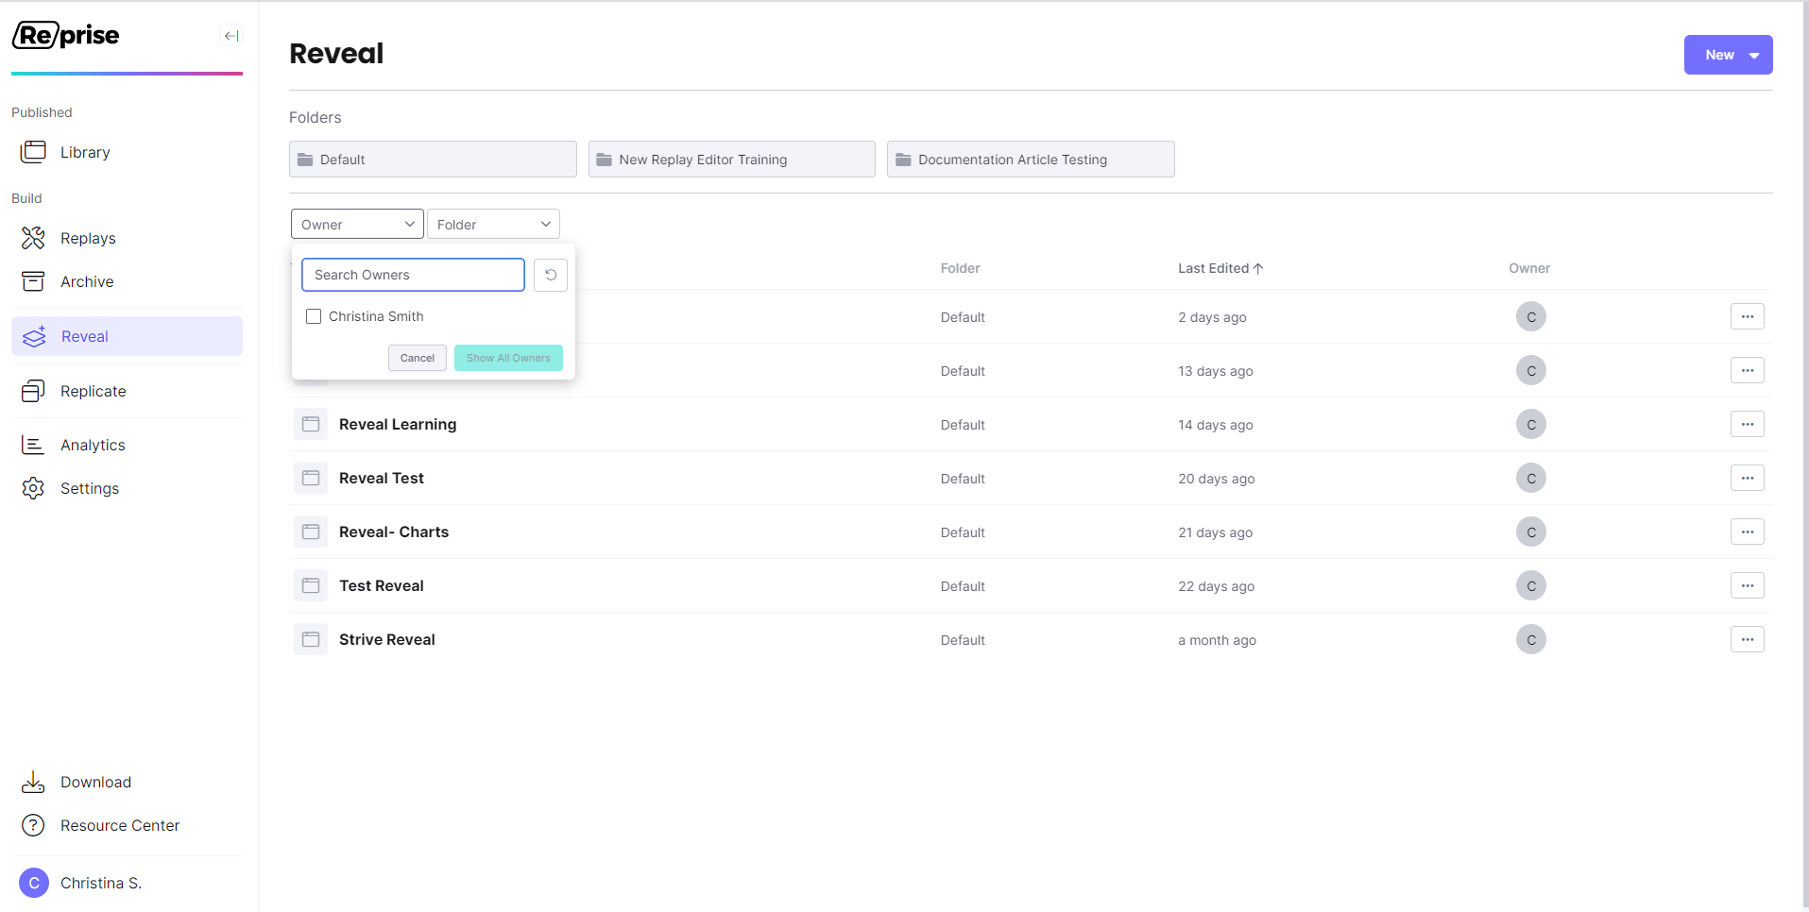
Task: Click the Strive Reveal row icon
Action: click(311, 639)
